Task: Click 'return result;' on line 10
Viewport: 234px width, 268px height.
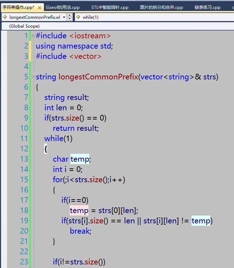Action: coord(76,128)
